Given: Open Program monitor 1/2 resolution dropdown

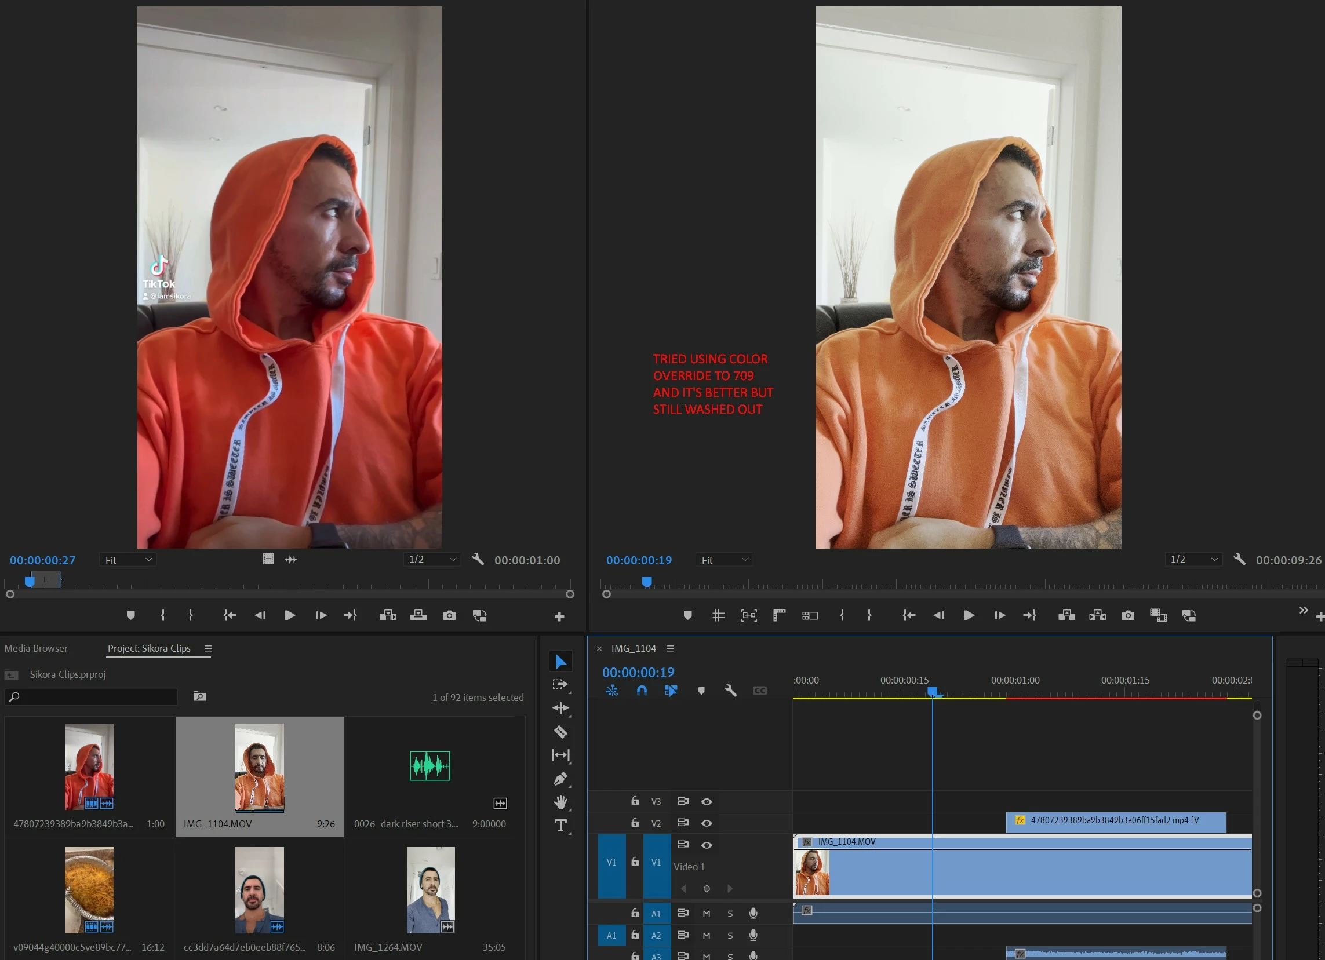Looking at the screenshot, I should [x=1194, y=560].
